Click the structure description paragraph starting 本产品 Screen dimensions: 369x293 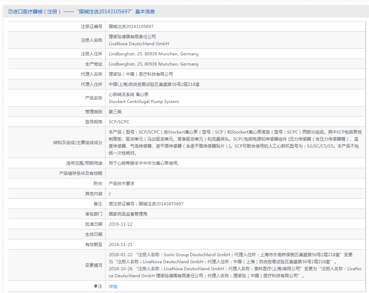click(x=235, y=143)
